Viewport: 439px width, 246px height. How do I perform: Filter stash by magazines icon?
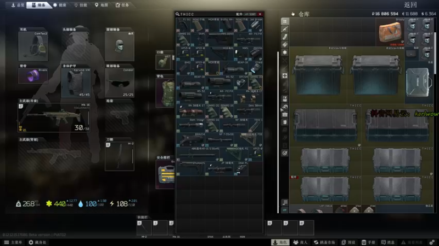click(285, 37)
